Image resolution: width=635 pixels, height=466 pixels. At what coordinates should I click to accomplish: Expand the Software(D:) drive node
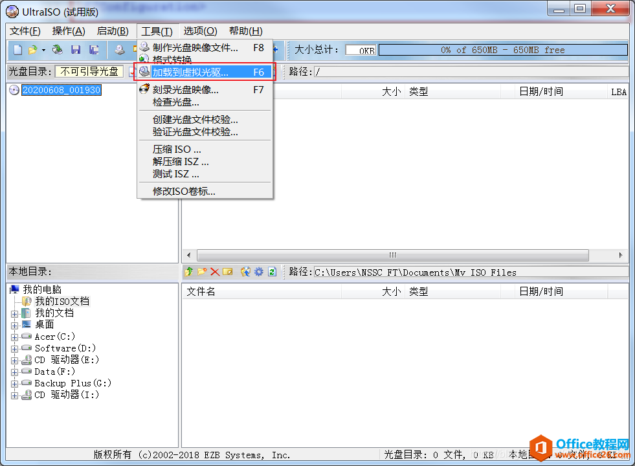pos(14,348)
